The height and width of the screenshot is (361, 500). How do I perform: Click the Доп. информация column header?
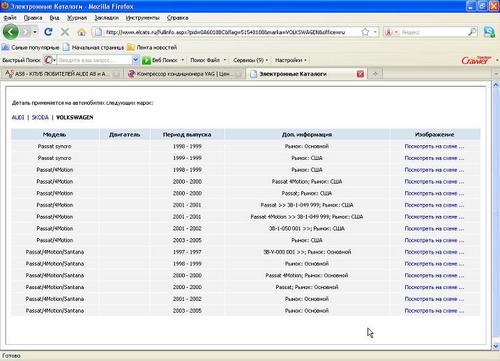[x=307, y=134]
